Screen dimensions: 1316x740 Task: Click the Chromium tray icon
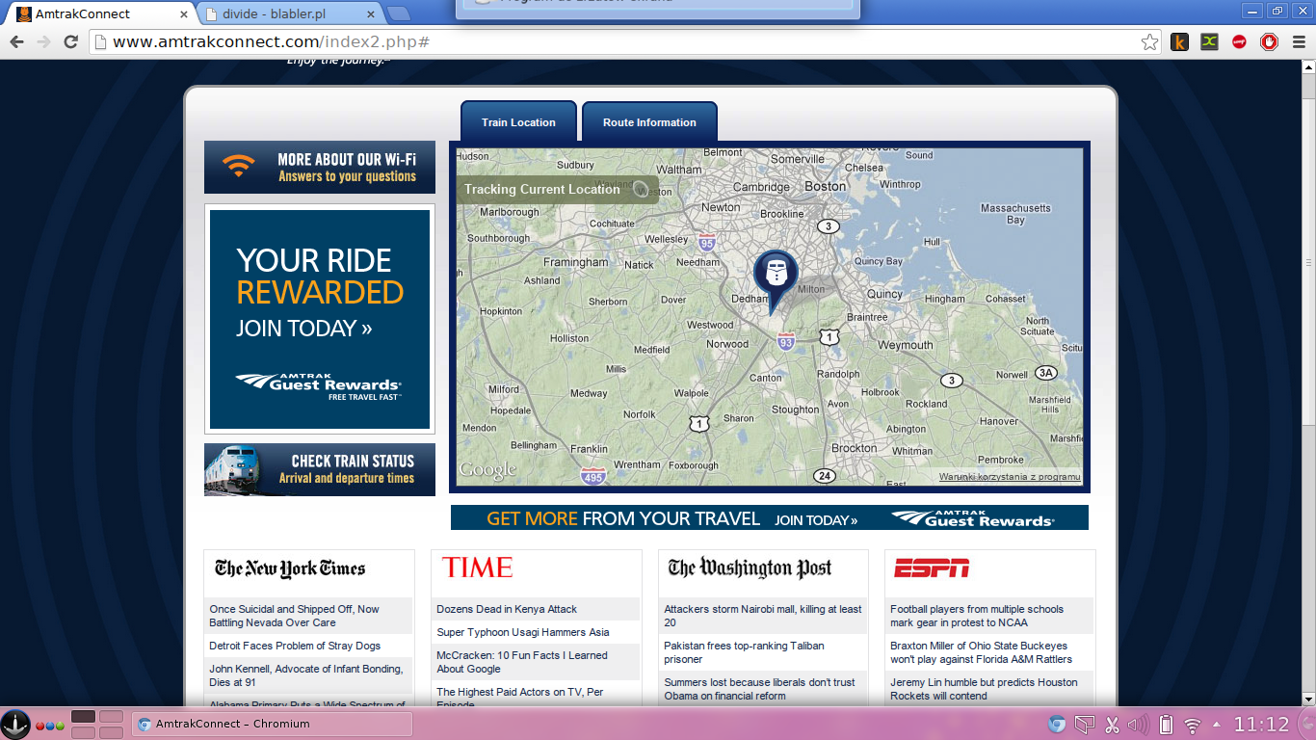click(1057, 725)
